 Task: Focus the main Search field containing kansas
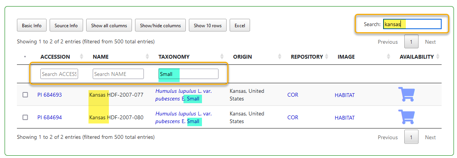pyautogui.click(x=412, y=24)
